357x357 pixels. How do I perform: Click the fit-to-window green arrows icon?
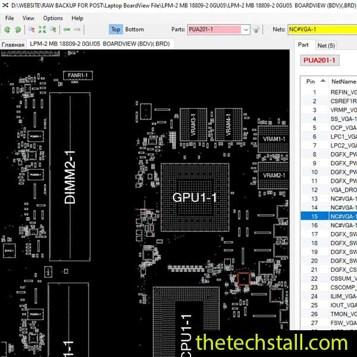[x=42, y=29]
